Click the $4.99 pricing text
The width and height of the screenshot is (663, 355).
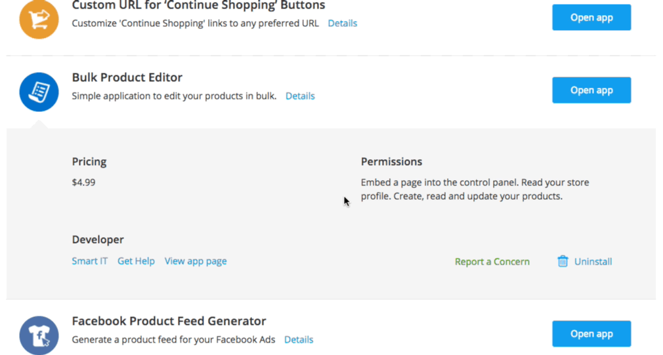coord(84,182)
